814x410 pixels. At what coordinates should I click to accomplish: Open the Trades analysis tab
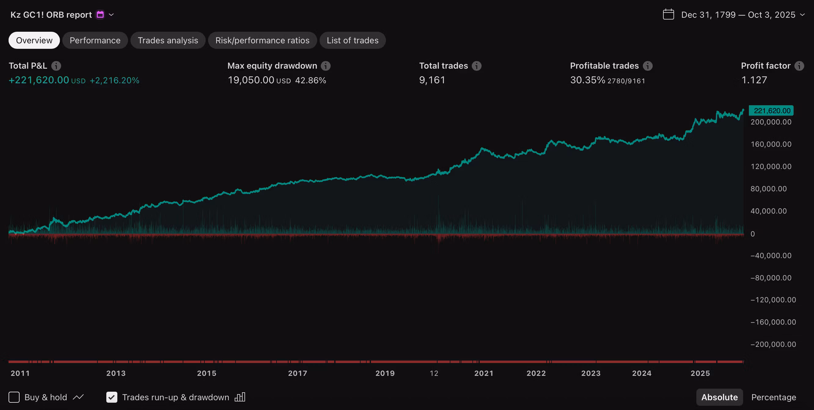tap(168, 40)
